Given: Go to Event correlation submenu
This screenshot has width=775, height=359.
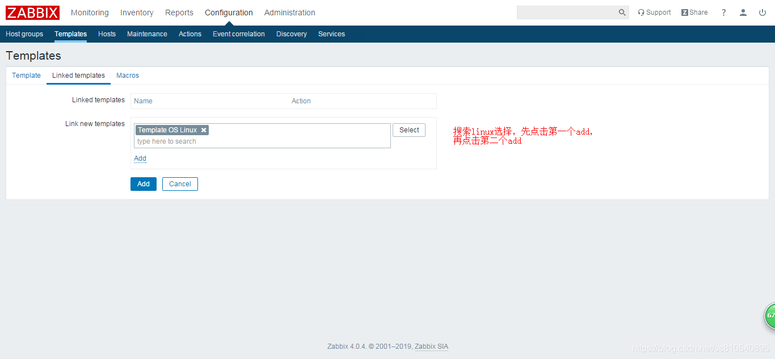Looking at the screenshot, I should [239, 34].
